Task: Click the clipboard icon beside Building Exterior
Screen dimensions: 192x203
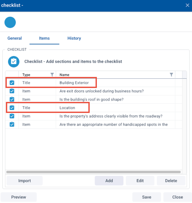Action: (x=12, y=83)
